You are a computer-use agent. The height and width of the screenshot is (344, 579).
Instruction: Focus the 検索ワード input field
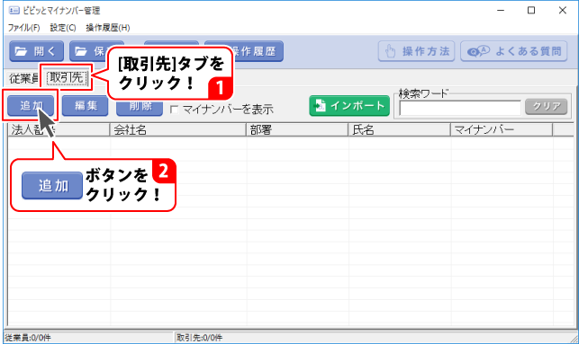[460, 108]
